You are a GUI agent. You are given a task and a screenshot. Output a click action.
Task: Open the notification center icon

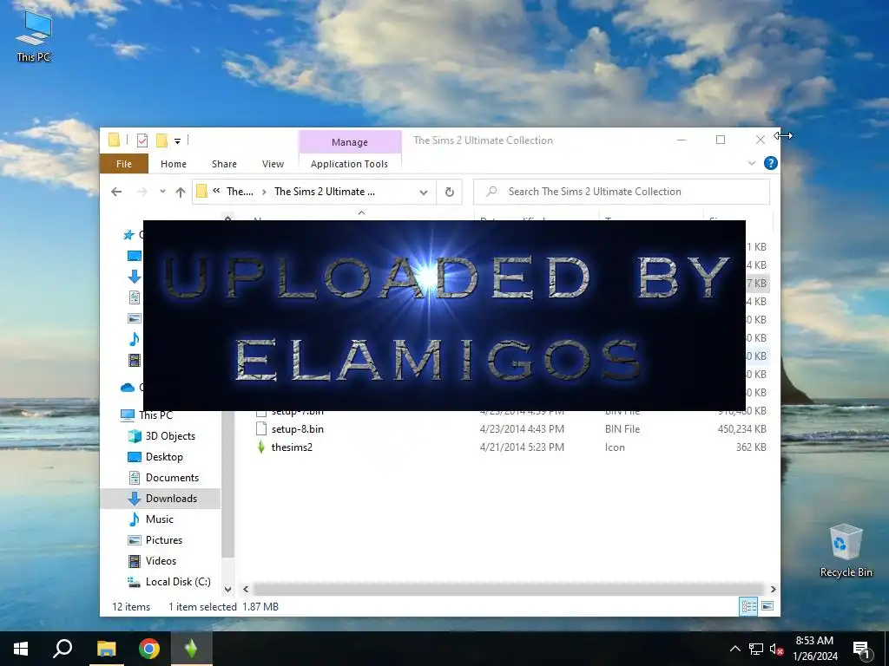point(862,649)
